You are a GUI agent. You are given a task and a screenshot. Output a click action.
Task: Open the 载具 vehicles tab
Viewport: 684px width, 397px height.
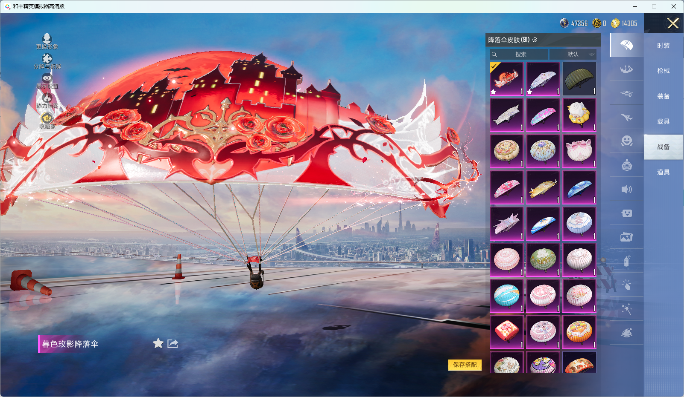[663, 121]
